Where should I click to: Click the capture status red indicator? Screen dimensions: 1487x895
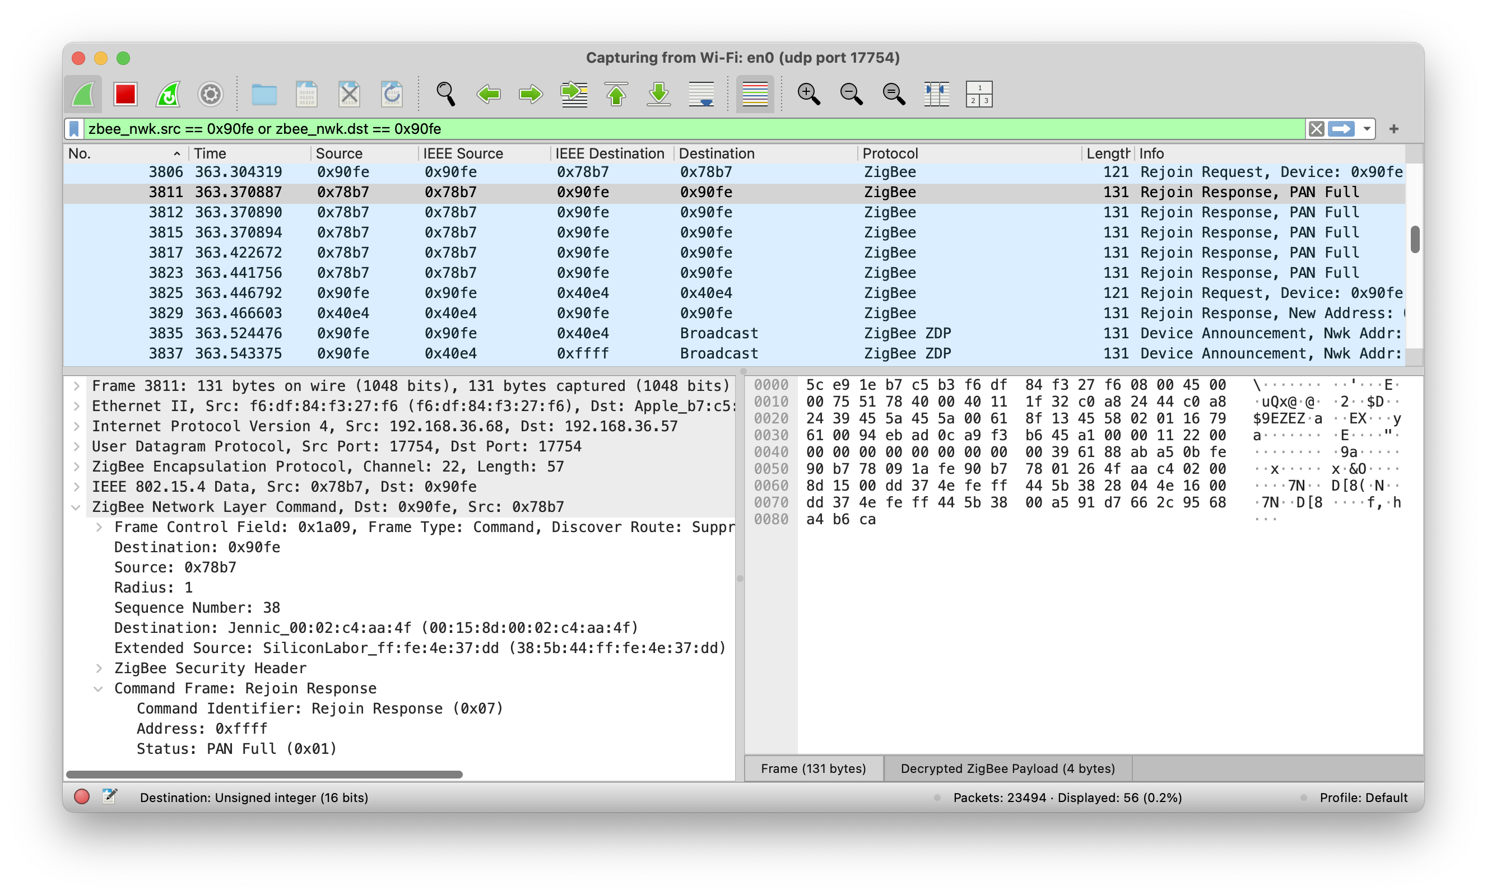pyautogui.click(x=82, y=798)
